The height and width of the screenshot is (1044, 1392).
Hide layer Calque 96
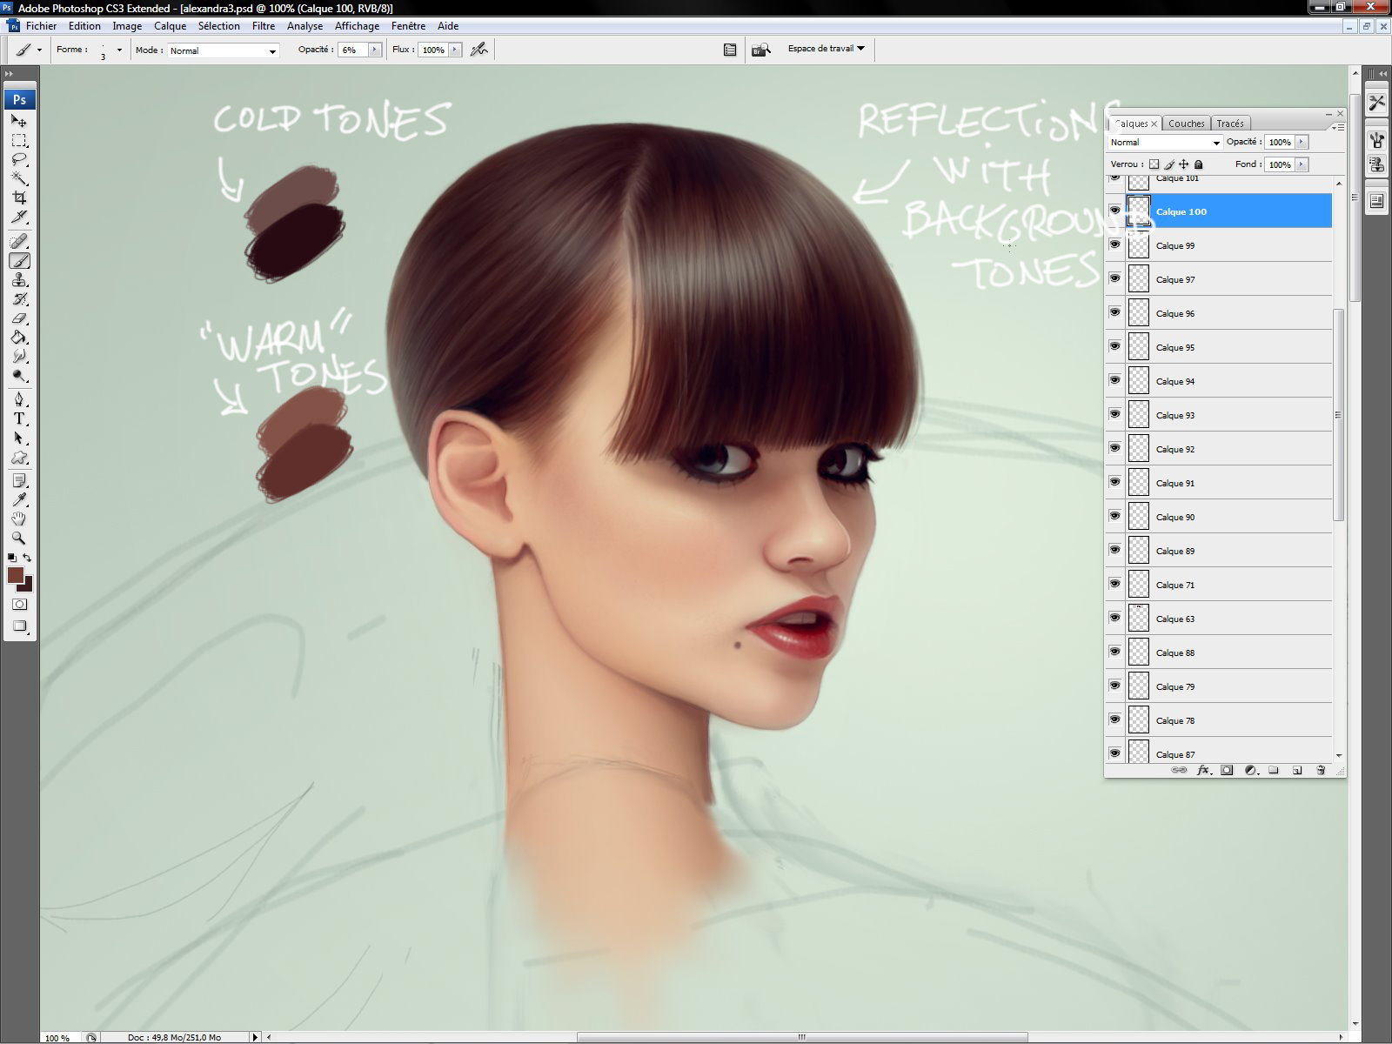coord(1114,312)
